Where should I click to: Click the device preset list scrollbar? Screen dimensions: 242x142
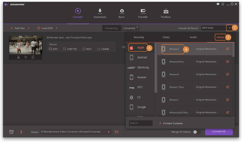click(233, 50)
